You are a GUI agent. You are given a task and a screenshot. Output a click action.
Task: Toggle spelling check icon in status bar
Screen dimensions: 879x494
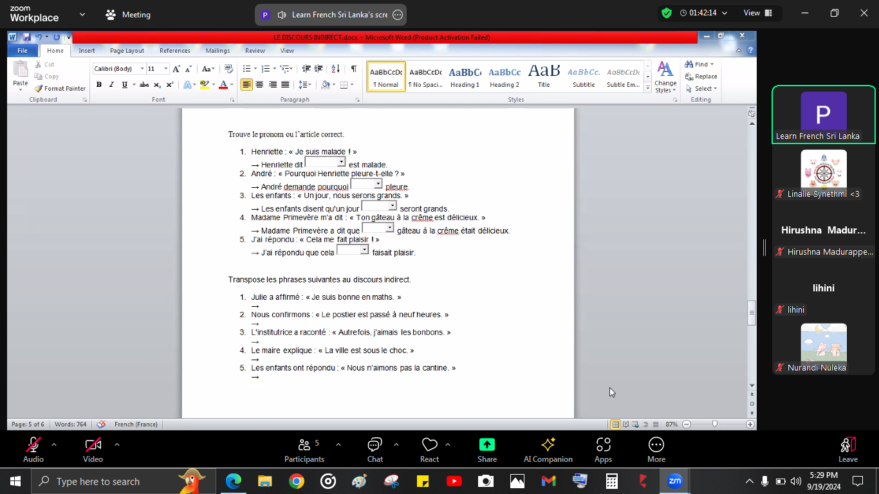click(x=101, y=425)
